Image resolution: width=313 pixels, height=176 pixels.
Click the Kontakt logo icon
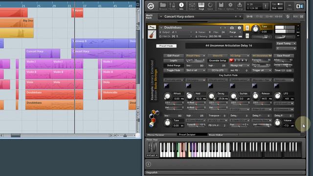151,6
